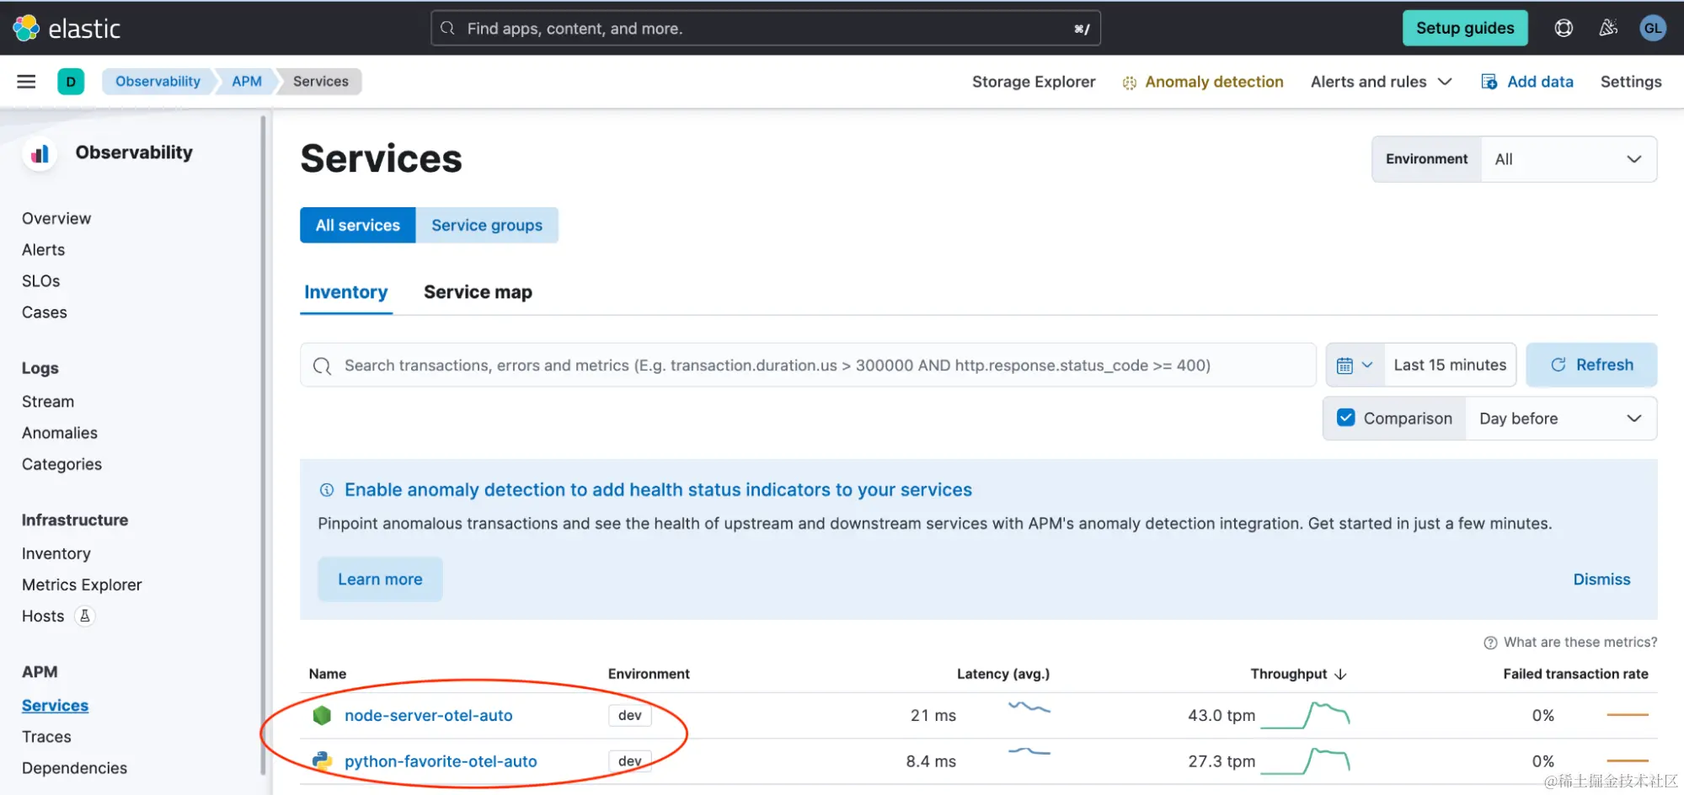Open Infrastructure Inventory in the sidebar
The image size is (1684, 795).
pyautogui.click(x=56, y=553)
